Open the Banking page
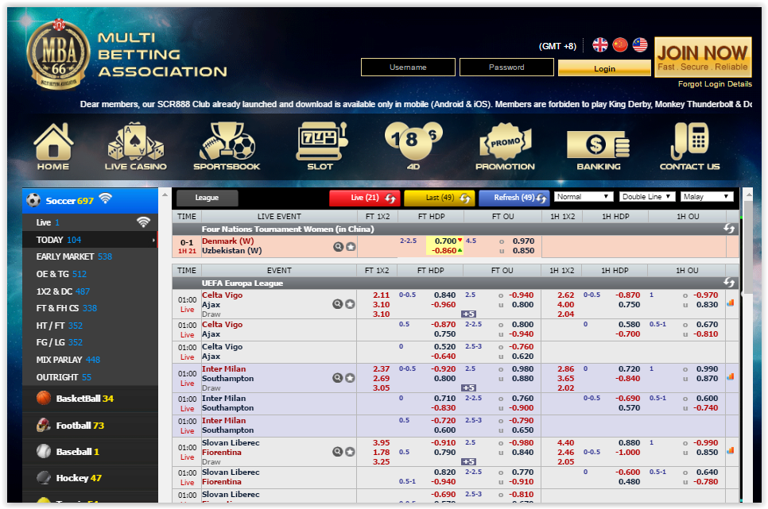Viewport: 768px width, 509px height. coord(599,151)
